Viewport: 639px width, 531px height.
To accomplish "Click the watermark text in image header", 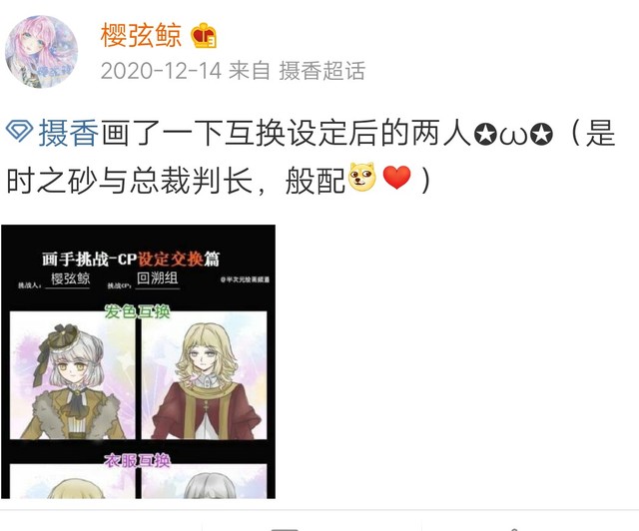I will tap(245, 279).
